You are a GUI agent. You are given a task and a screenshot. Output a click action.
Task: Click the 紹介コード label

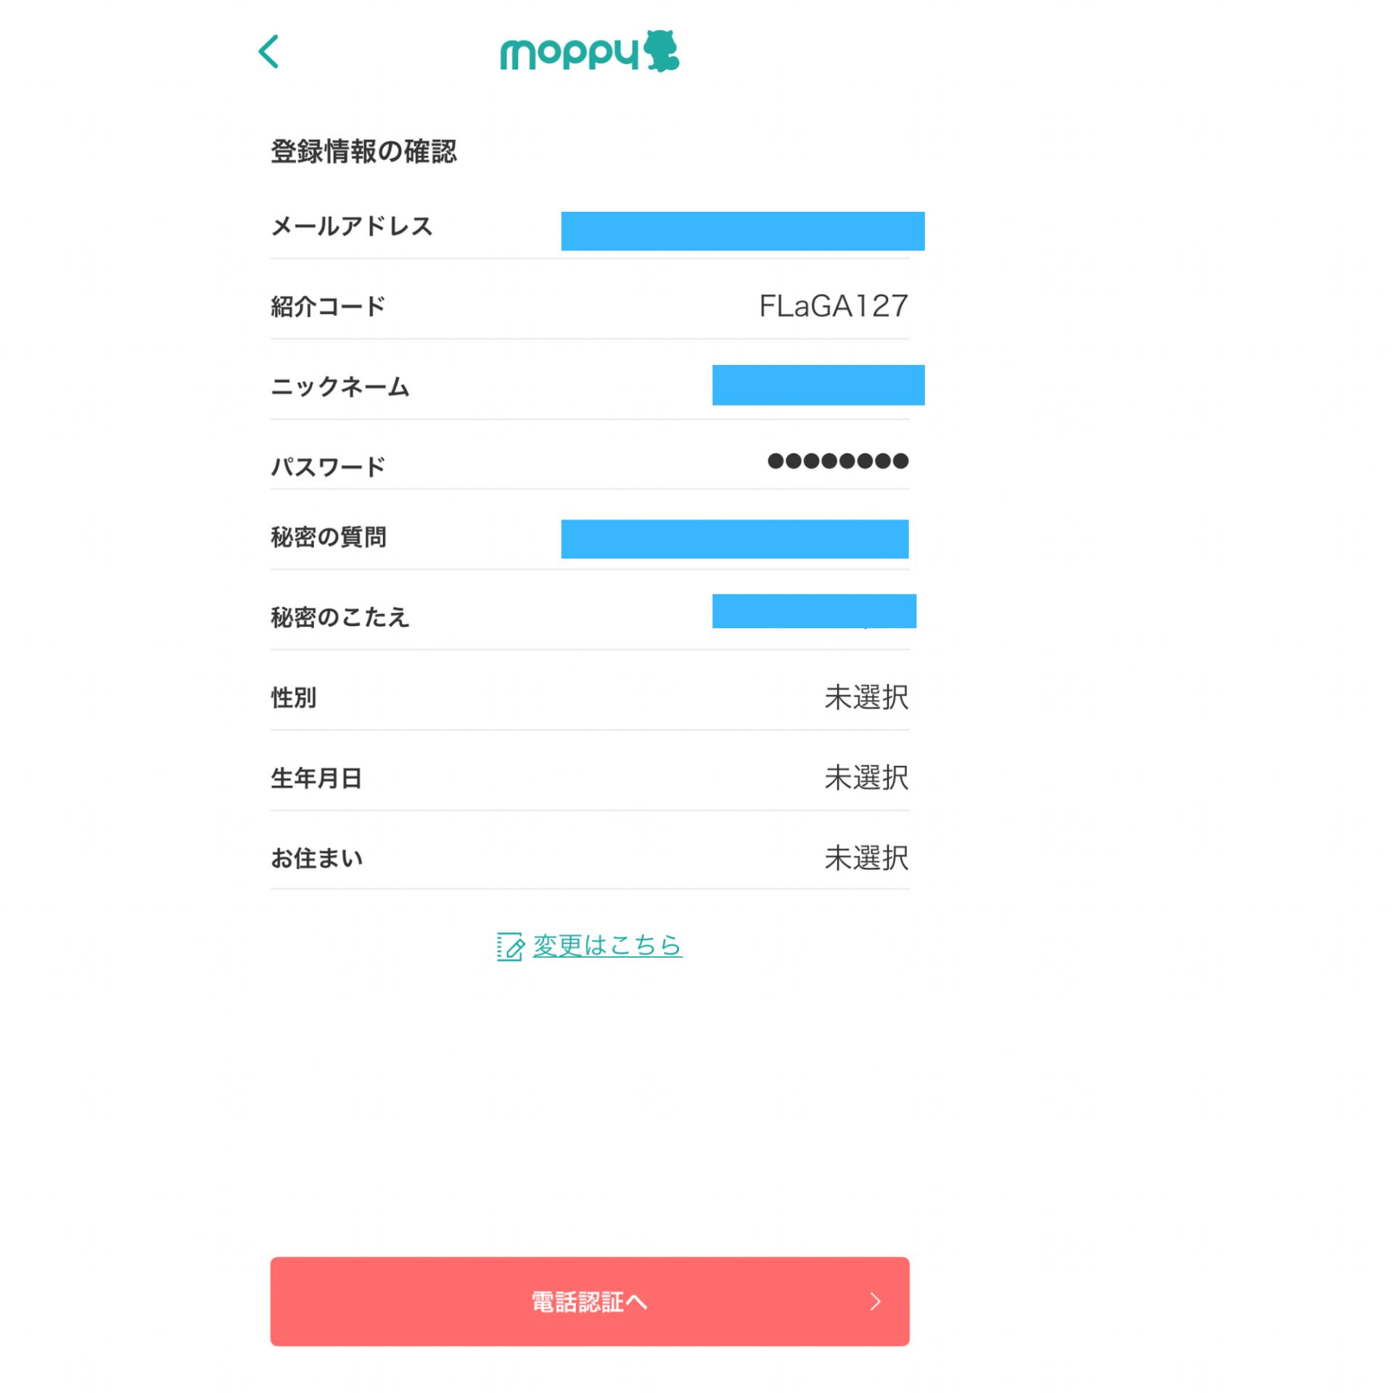pyautogui.click(x=328, y=306)
